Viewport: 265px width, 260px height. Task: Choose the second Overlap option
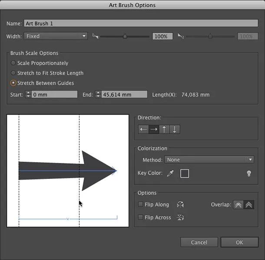pyautogui.click(x=248, y=205)
